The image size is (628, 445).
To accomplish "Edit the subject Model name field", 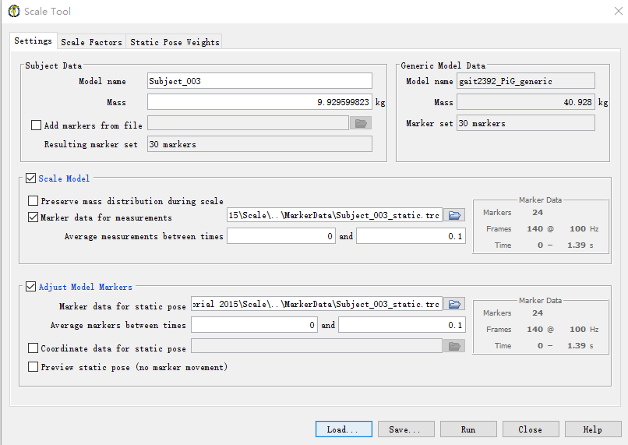I will point(259,81).
